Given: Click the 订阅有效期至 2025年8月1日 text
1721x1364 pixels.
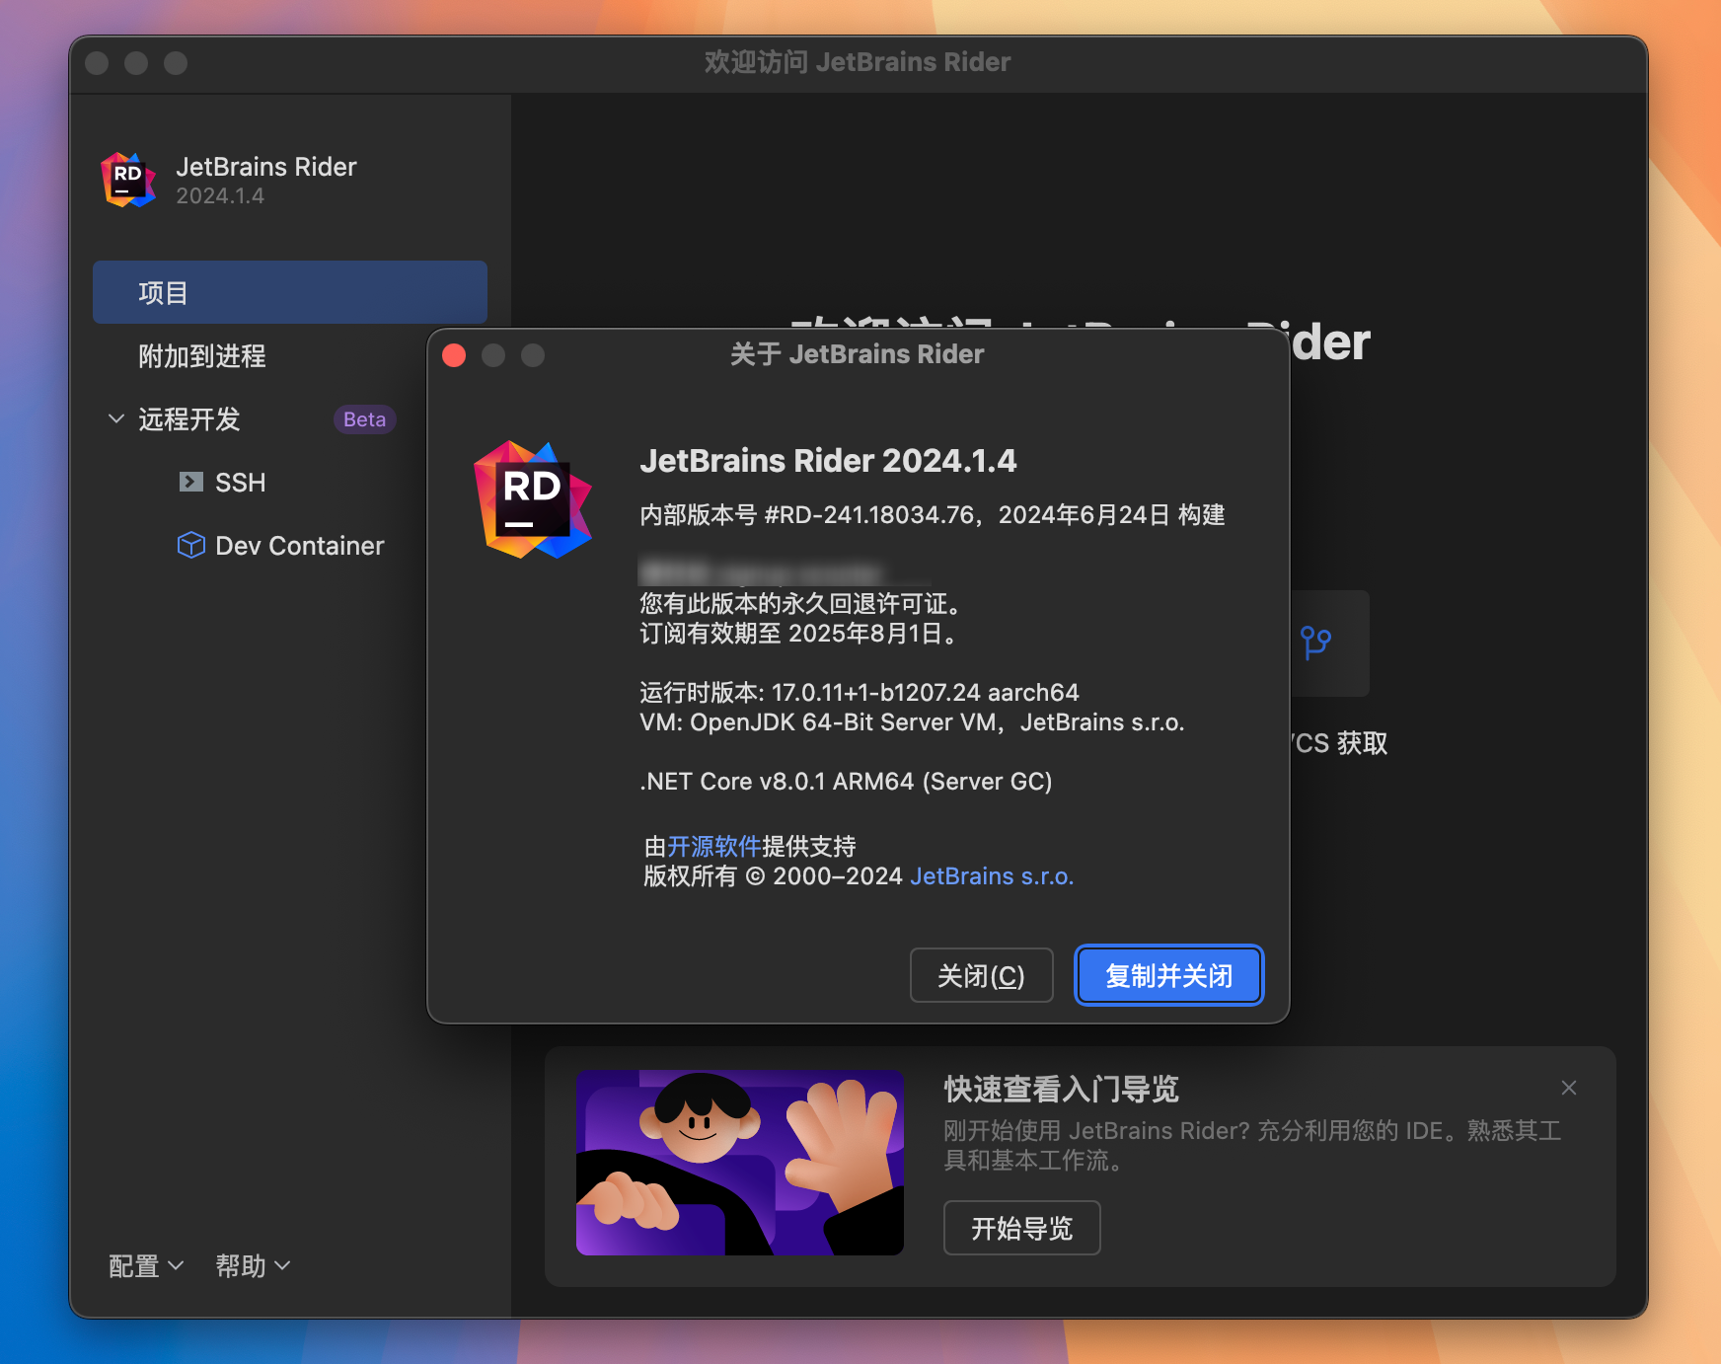Looking at the screenshot, I should pos(799,634).
